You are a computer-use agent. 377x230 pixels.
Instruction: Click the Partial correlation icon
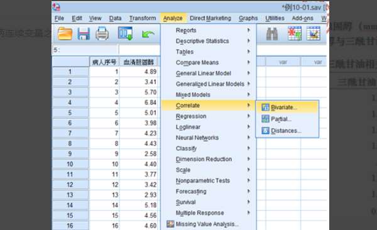pos(265,119)
